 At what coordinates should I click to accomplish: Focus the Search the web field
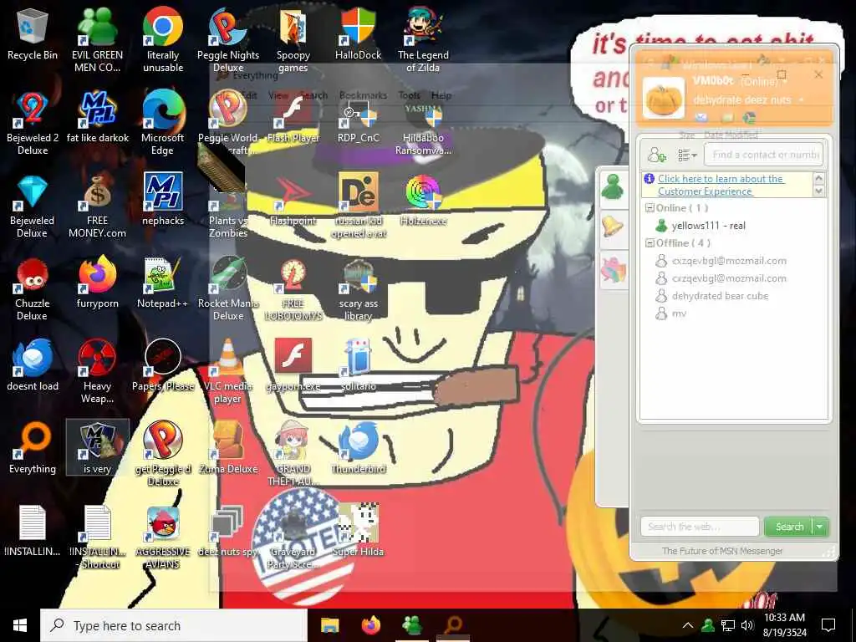click(700, 527)
